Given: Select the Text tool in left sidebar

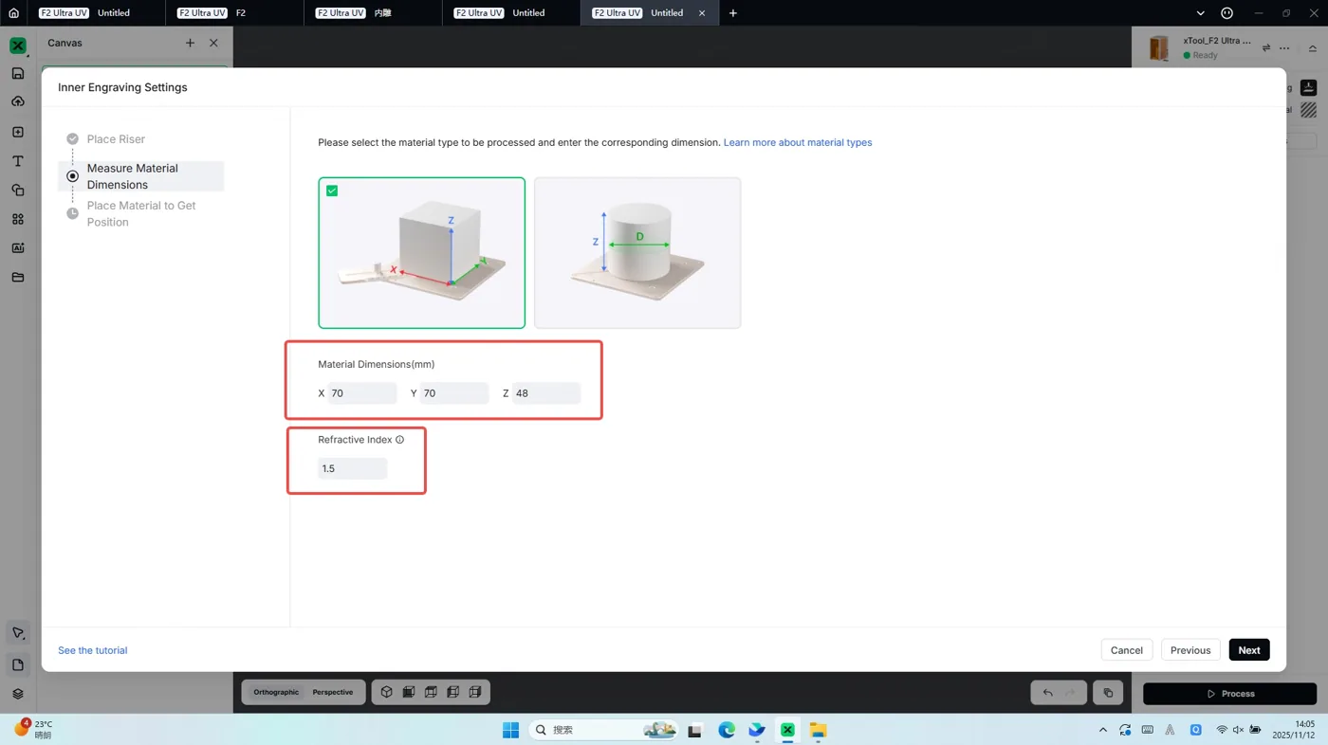Looking at the screenshot, I should click(x=17, y=161).
